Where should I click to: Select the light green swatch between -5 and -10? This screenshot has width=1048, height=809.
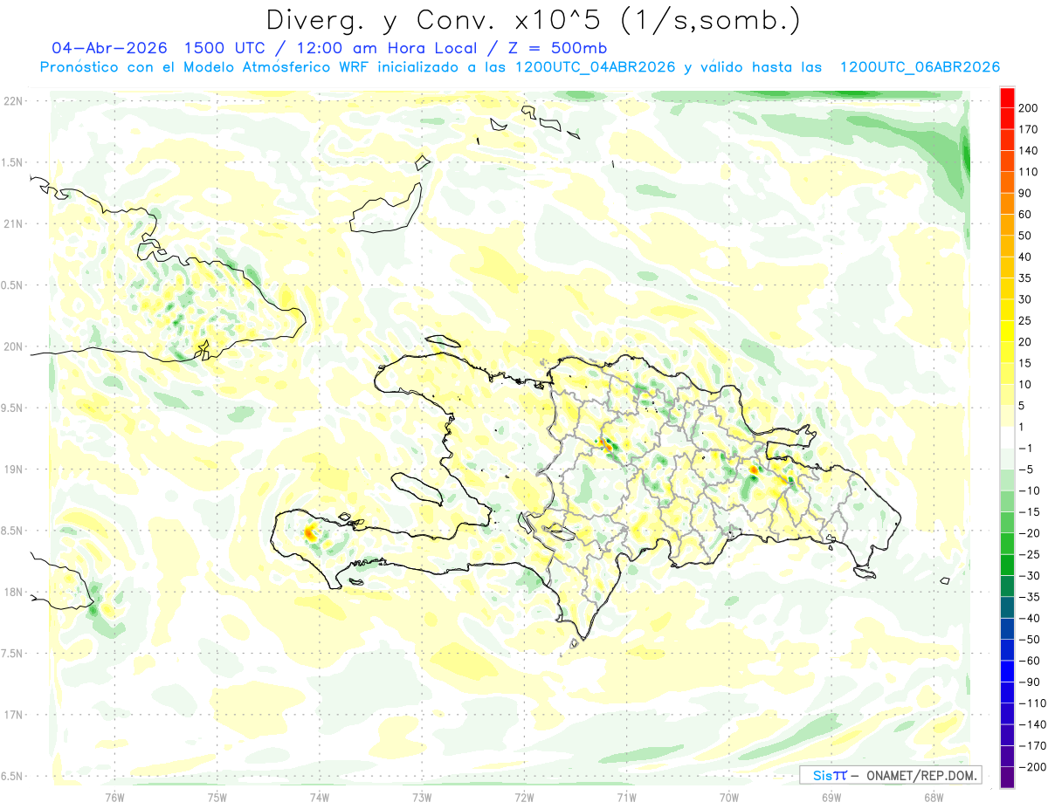(x=1007, y=480)
